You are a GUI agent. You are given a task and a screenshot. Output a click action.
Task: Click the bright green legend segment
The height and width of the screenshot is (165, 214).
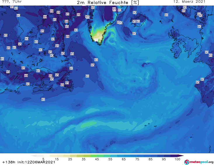pos(93,156)
